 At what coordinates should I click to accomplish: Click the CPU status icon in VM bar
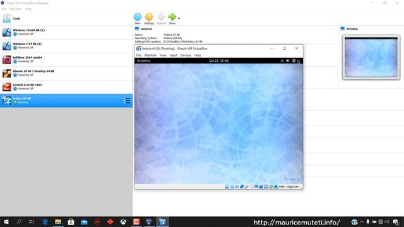[x=266, y=187]
